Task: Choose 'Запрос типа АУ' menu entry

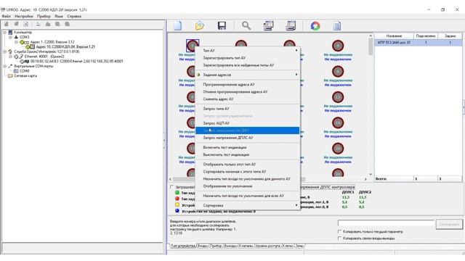Action: tap(247, 109)
